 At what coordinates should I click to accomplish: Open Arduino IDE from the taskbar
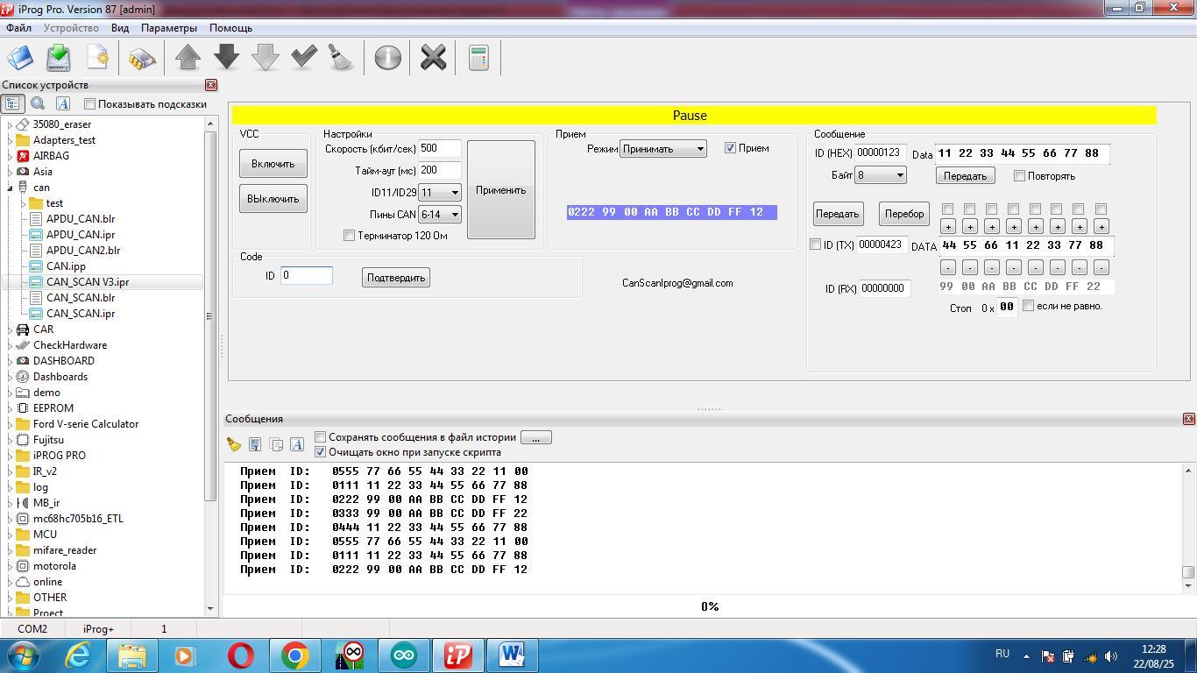(x=404, y=655)
